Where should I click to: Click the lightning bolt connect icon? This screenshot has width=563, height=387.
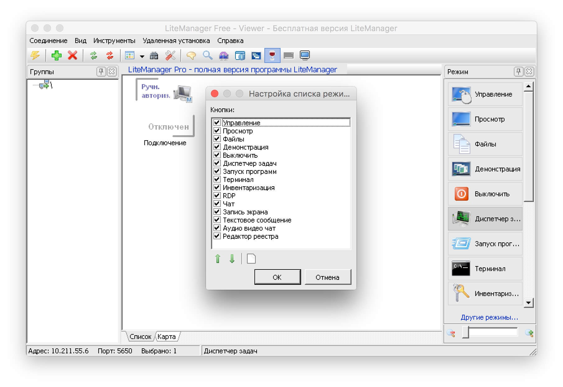pyautogui.click(x=35, y=56)
